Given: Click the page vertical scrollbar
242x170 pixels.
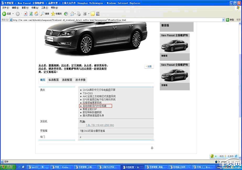Looking at the screenshot, I should [x=240, y=86].
